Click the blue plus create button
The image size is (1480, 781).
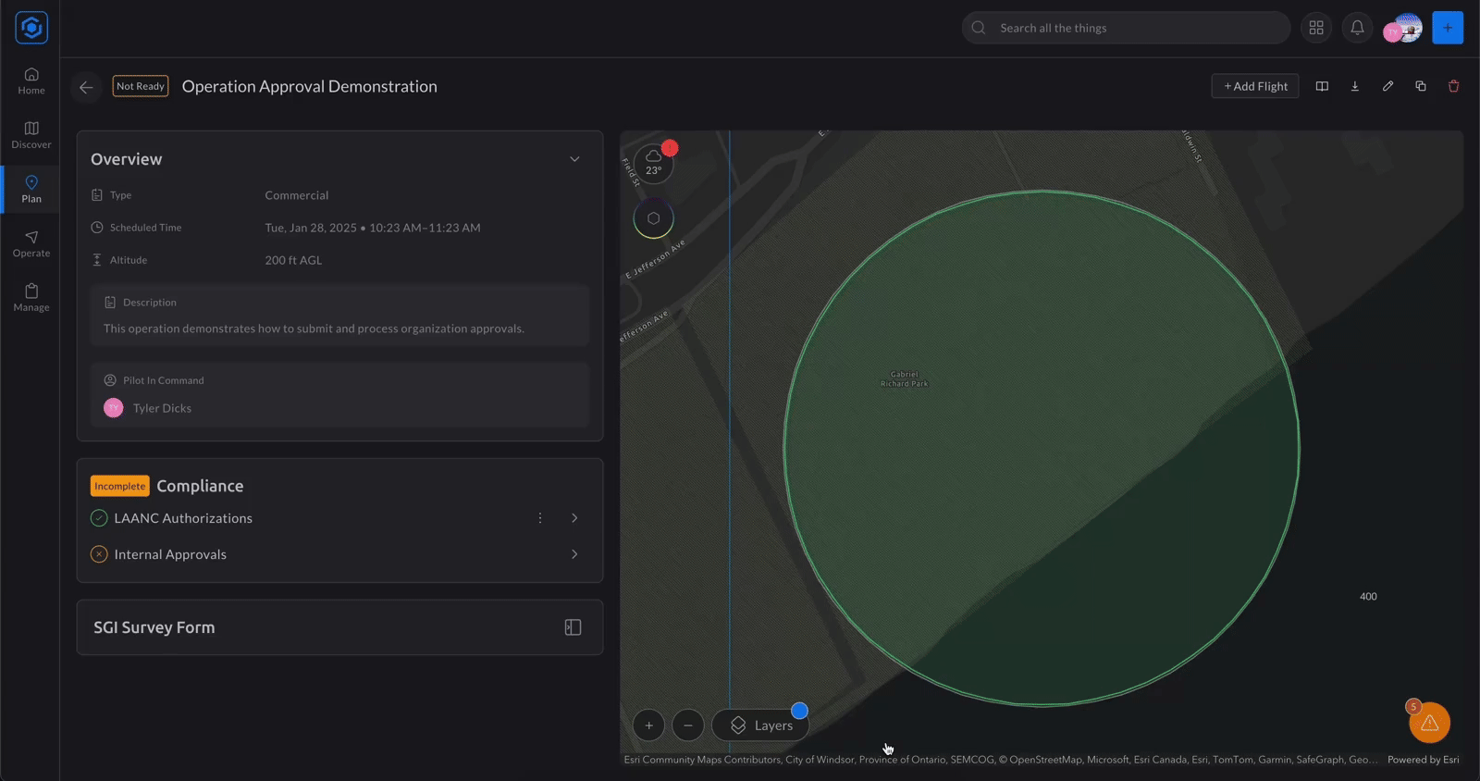[1448, 28]
